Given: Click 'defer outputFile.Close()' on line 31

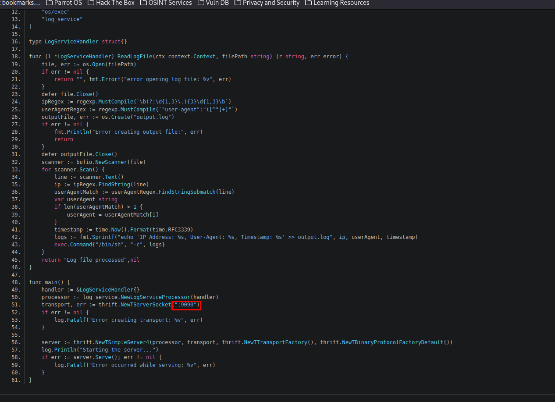Looking at the screenshot, I should coord(80,154).
